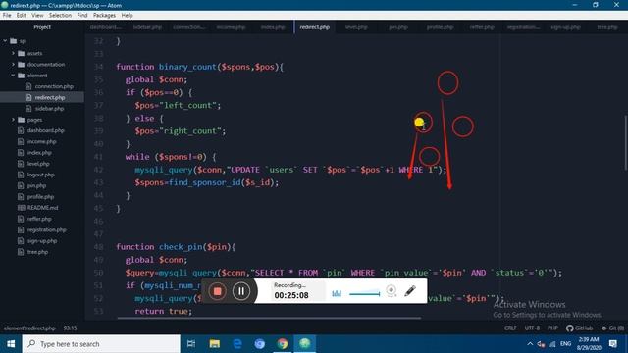This screenshot has height=353, width=628.
Task: Toggle the webcam icon in the recorder bar
Action: [x=392, y=291]
